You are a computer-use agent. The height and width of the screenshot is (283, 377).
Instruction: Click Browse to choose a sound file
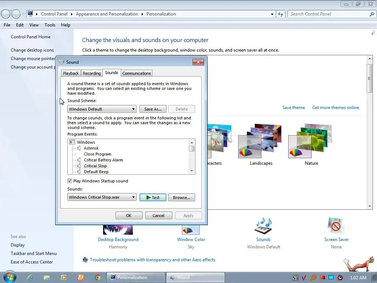[x=182, y=198]
